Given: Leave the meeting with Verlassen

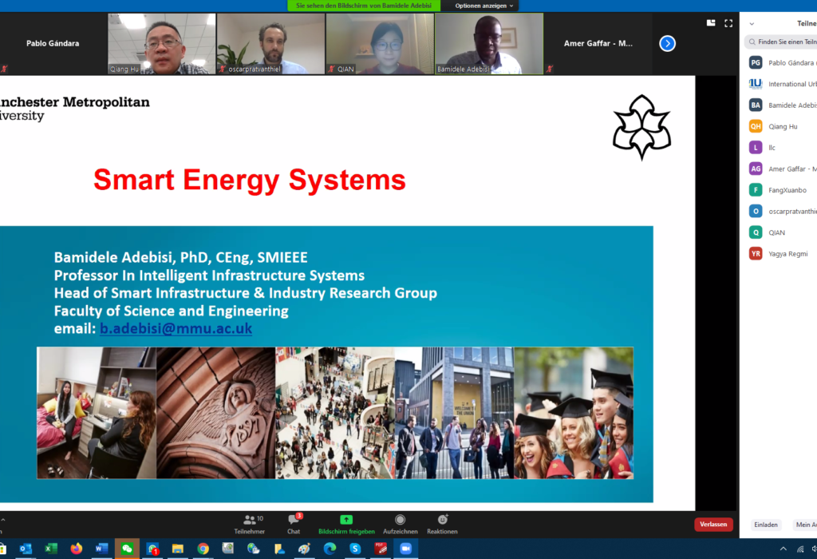Looking at the screenshot, I should [x=712, y=524].
